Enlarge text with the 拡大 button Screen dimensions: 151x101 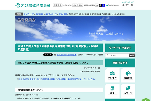pos(75,5)
